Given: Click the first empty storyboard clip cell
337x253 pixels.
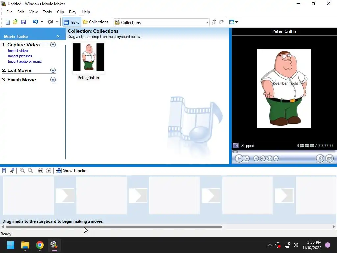Looking at the screenshot, I should (28, 195).
